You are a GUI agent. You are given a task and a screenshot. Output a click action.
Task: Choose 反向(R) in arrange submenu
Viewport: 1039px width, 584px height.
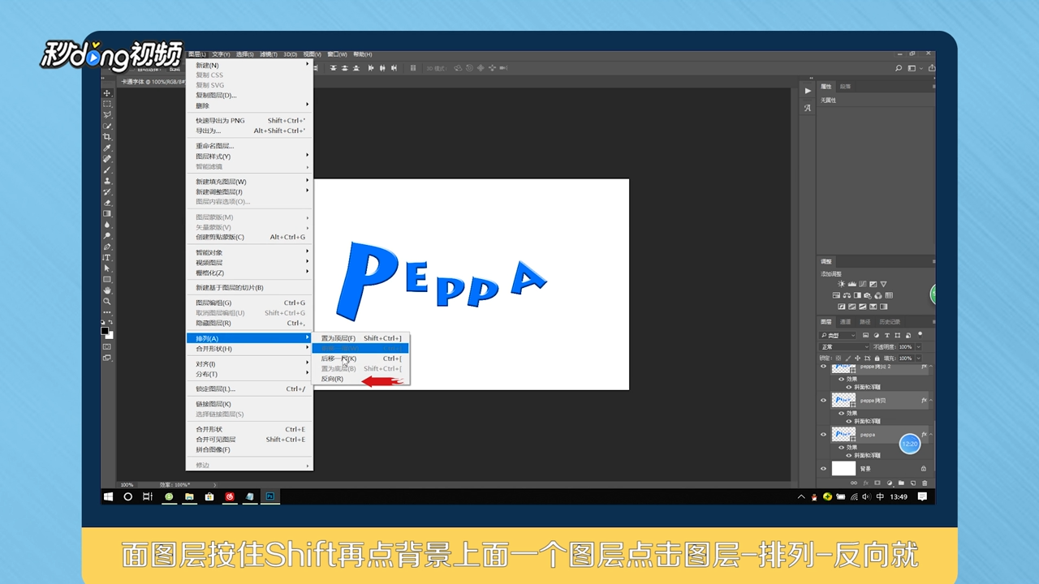tap(361, 379)
